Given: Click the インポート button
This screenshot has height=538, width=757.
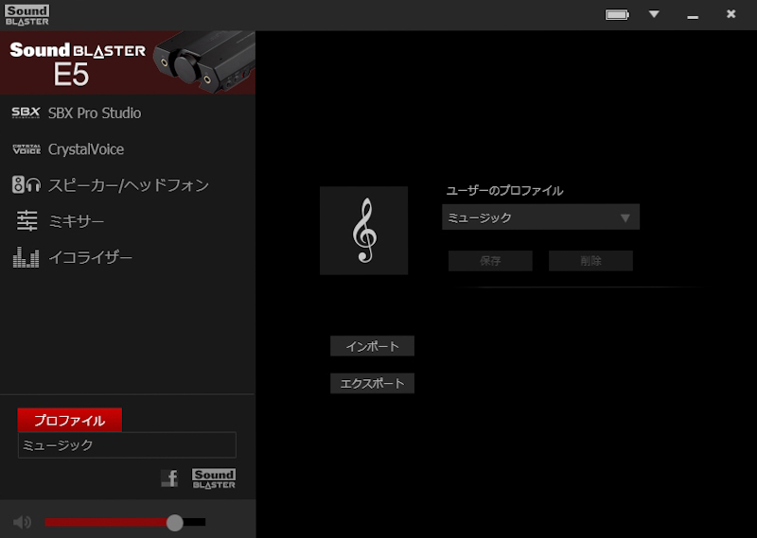Looking at the screenshot, I should tap(372, 346).
